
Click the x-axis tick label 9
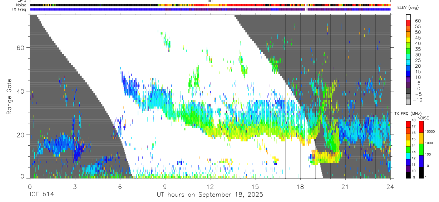pos(165,186)
